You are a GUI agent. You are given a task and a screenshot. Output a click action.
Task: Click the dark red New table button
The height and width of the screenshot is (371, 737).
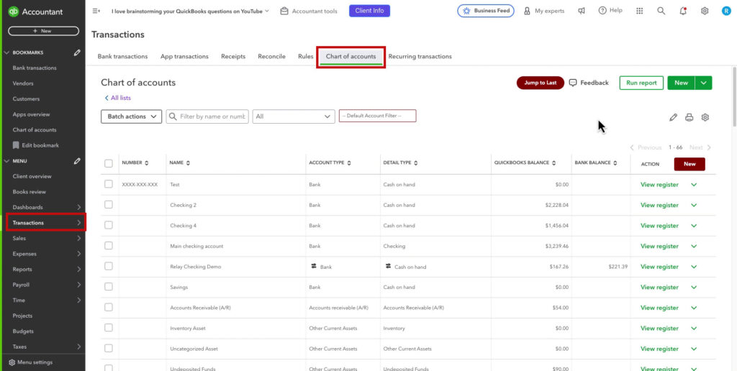coord(689,164)
